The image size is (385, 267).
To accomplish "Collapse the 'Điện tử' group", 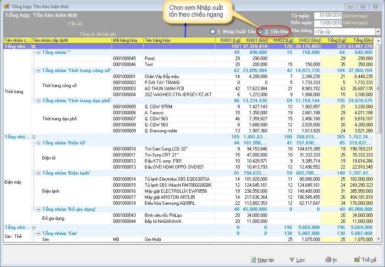I will [38, 143].
